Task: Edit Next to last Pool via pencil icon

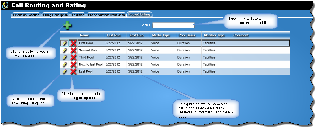Action: coord(65,64)
